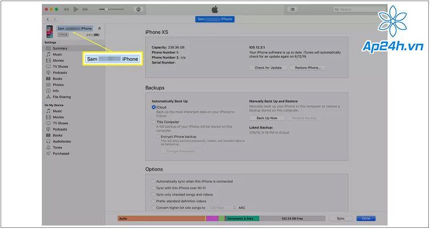The height and width of the screenshot is (229, 430).
Task: Click the Movies icon under On My Device
Action: click(48, 117)
